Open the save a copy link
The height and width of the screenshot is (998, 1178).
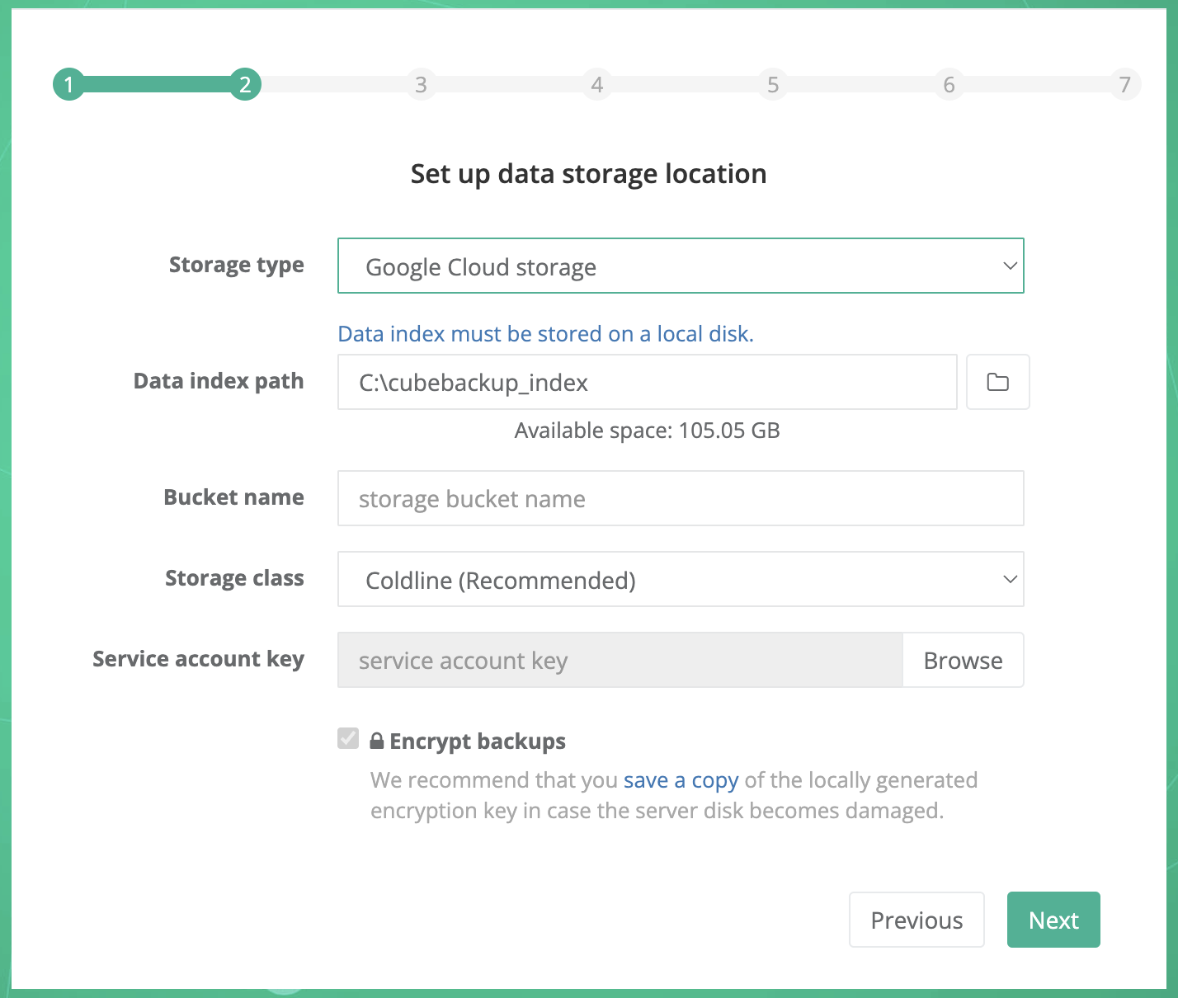click(681, 779)
